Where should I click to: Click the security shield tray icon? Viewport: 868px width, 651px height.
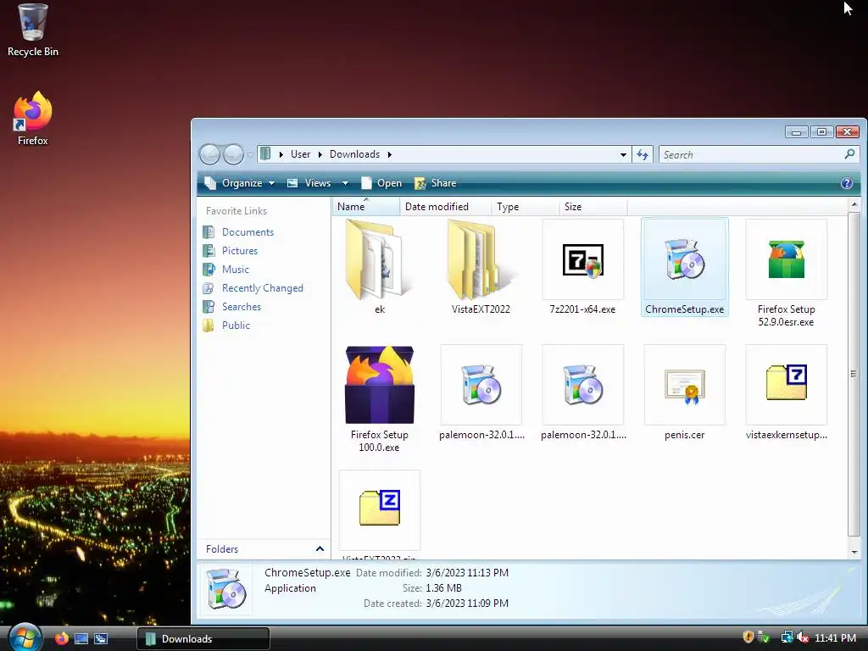pyautogui.click(x=748, y=637)
